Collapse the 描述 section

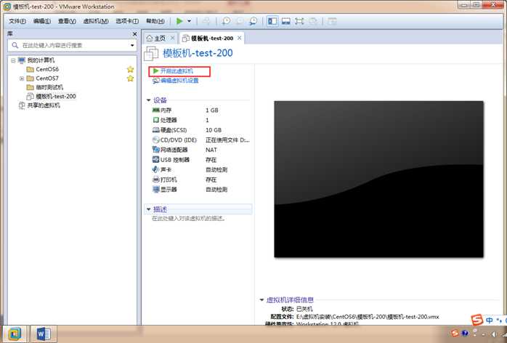point(148,210)
